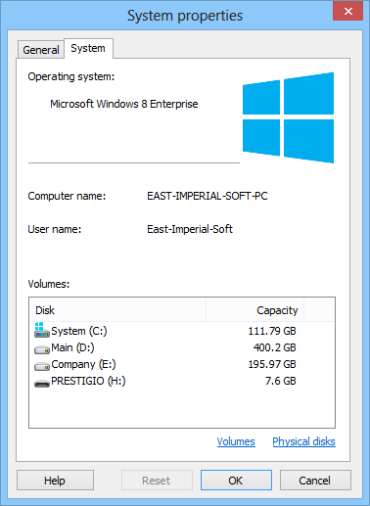Click the 400.2 GB capacity value
370x506 pixels.
click(x=274, y=347)
